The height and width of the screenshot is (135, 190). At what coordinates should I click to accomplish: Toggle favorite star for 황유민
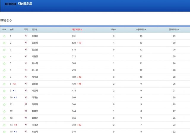4,111
